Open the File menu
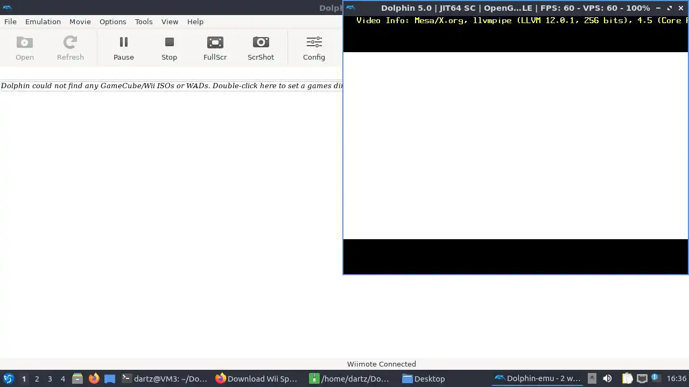689x387 pixels. pos(10,21)
